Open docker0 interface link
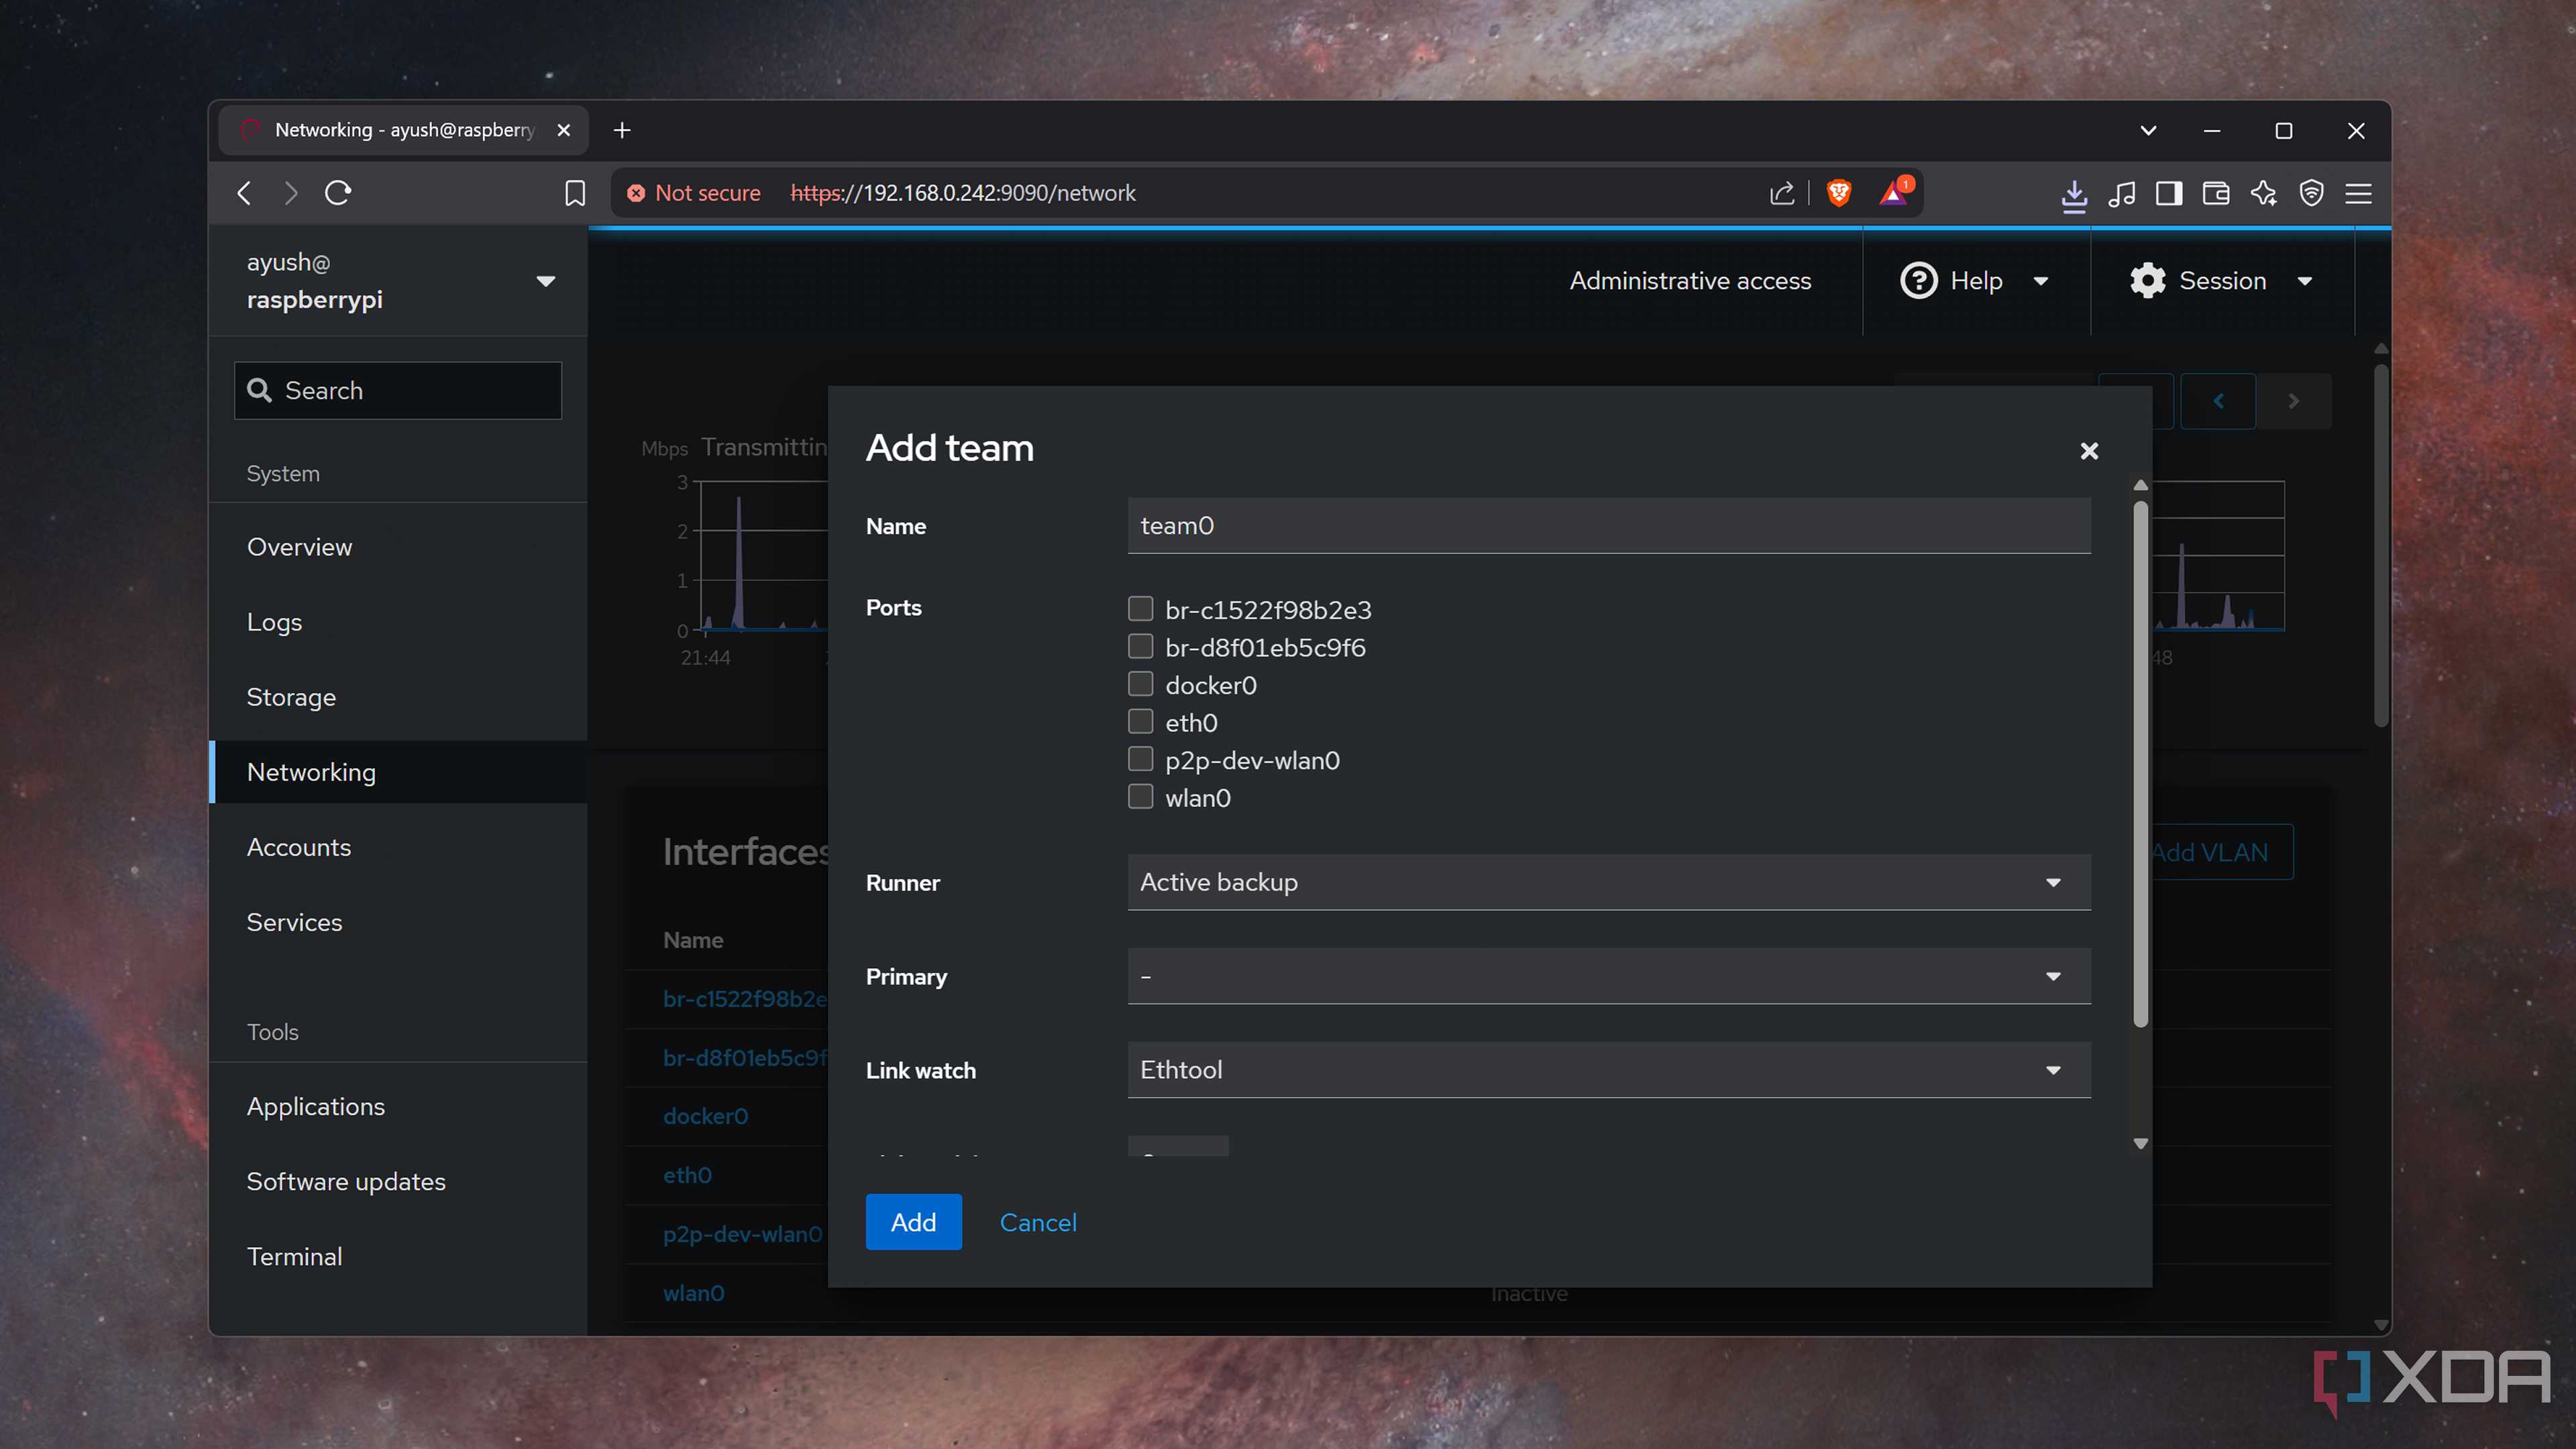Screen dimensions: 2576x1449 (x=705, y=1116)
